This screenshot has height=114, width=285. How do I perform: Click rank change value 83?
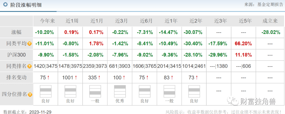[167, 77]
